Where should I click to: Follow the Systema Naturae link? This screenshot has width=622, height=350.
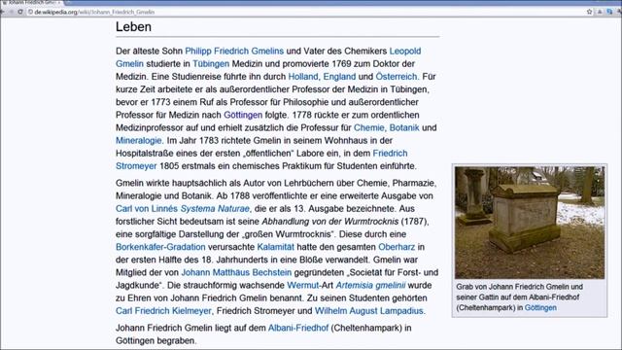point(215,209)
